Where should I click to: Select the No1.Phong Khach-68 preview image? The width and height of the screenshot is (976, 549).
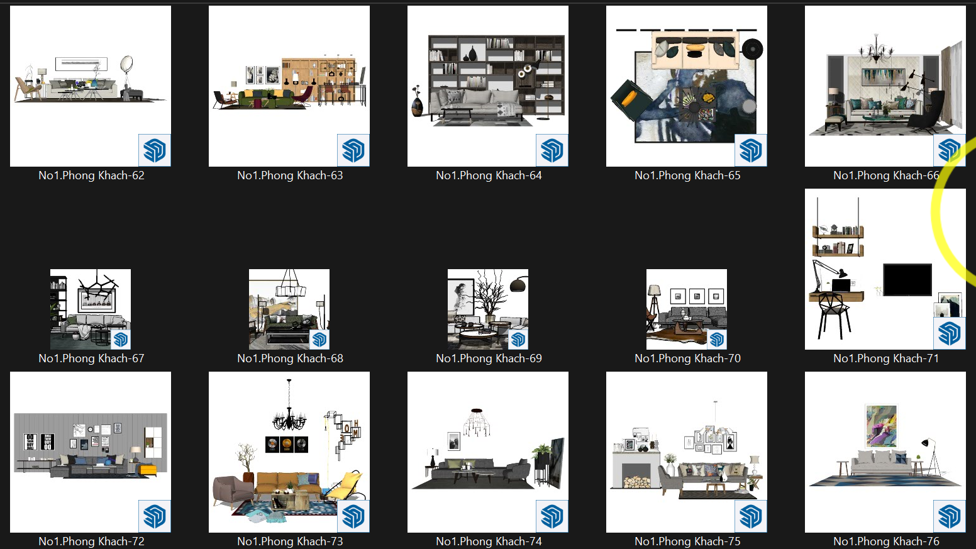point(289,309)
